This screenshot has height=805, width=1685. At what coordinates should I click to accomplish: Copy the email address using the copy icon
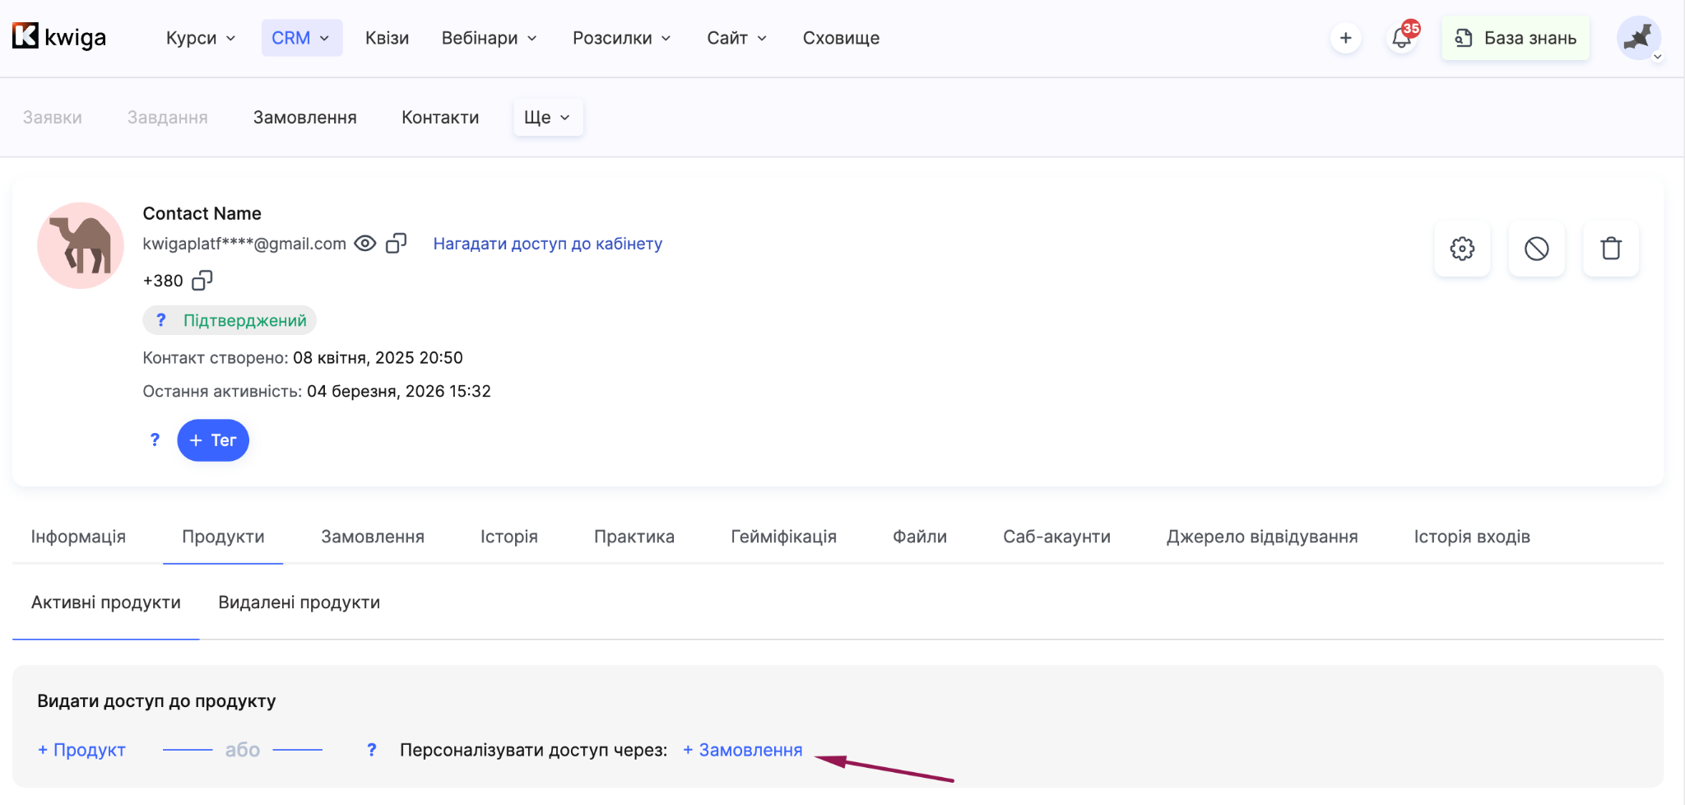(x=397, y=244)
